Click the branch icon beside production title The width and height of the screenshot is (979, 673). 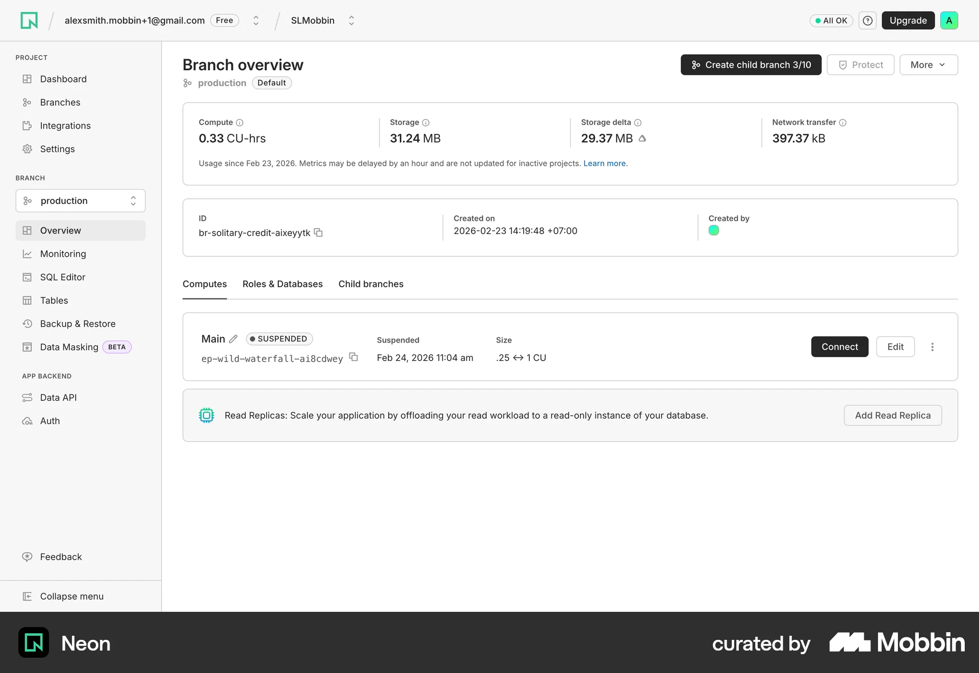tap(188, 83)
